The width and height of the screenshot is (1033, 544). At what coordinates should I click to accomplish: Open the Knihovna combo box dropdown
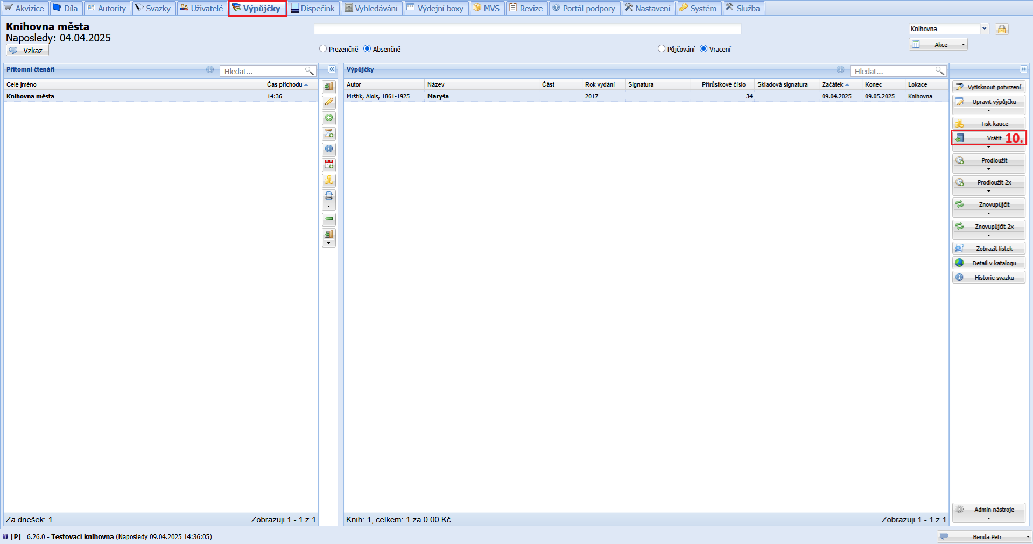point(985,29)
